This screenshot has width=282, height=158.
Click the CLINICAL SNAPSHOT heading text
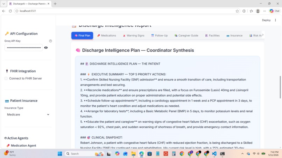point(107,137)
